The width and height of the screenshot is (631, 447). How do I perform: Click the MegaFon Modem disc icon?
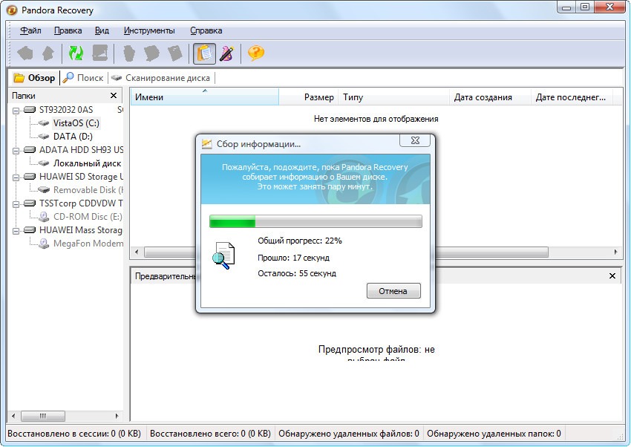(44, 244)
